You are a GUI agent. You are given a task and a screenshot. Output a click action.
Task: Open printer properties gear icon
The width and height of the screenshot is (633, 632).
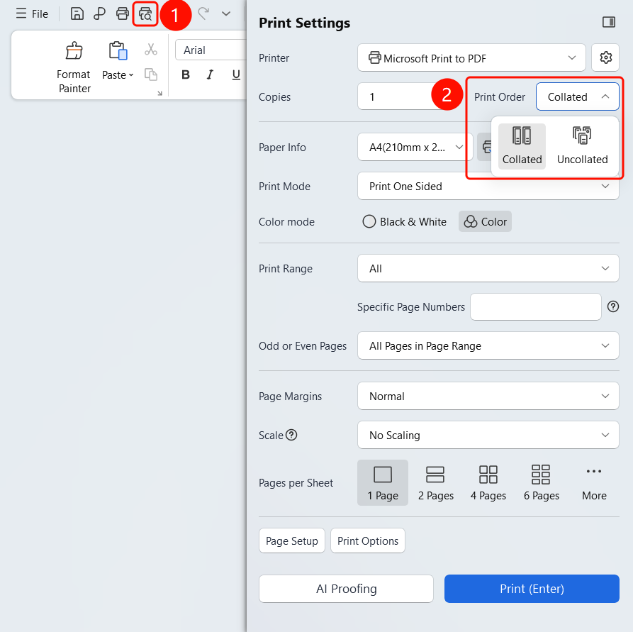click(x=605, y=57)
